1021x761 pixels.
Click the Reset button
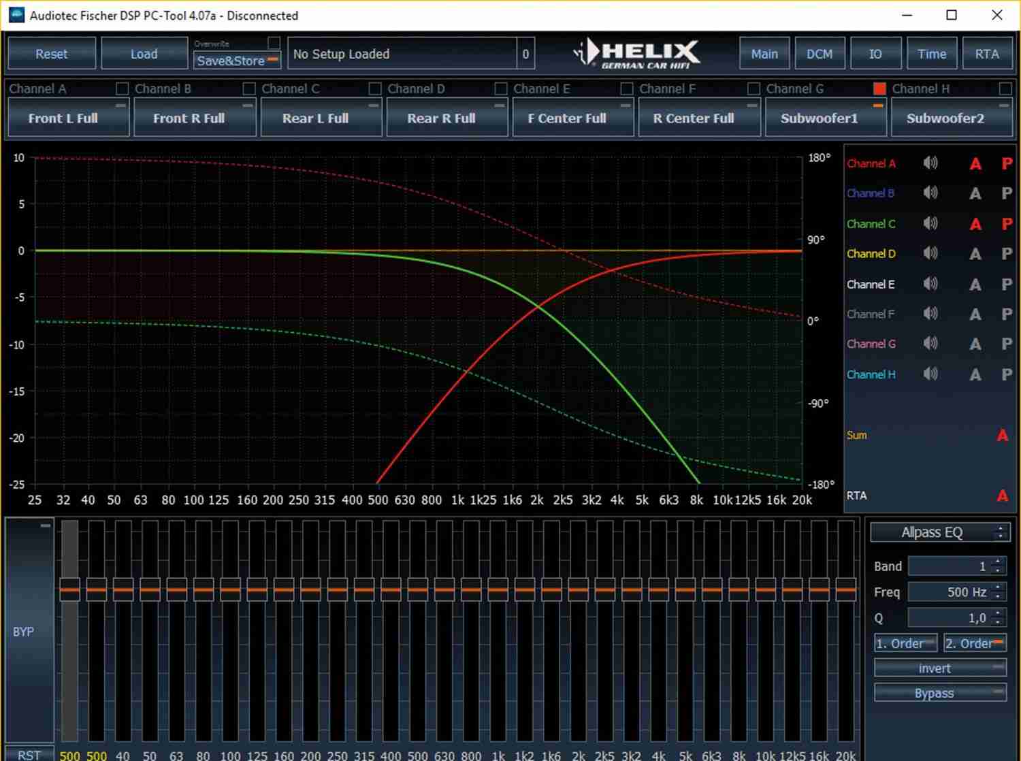pos(52,54)
